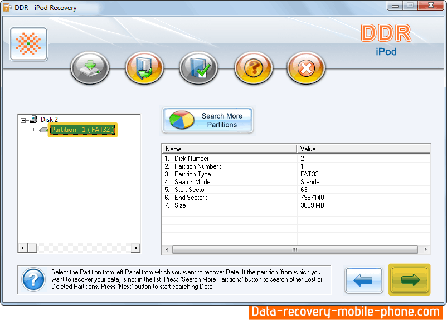This screenshot has height=320, width=447.
Task: Click the Value column header
Action: coord(362,149)
